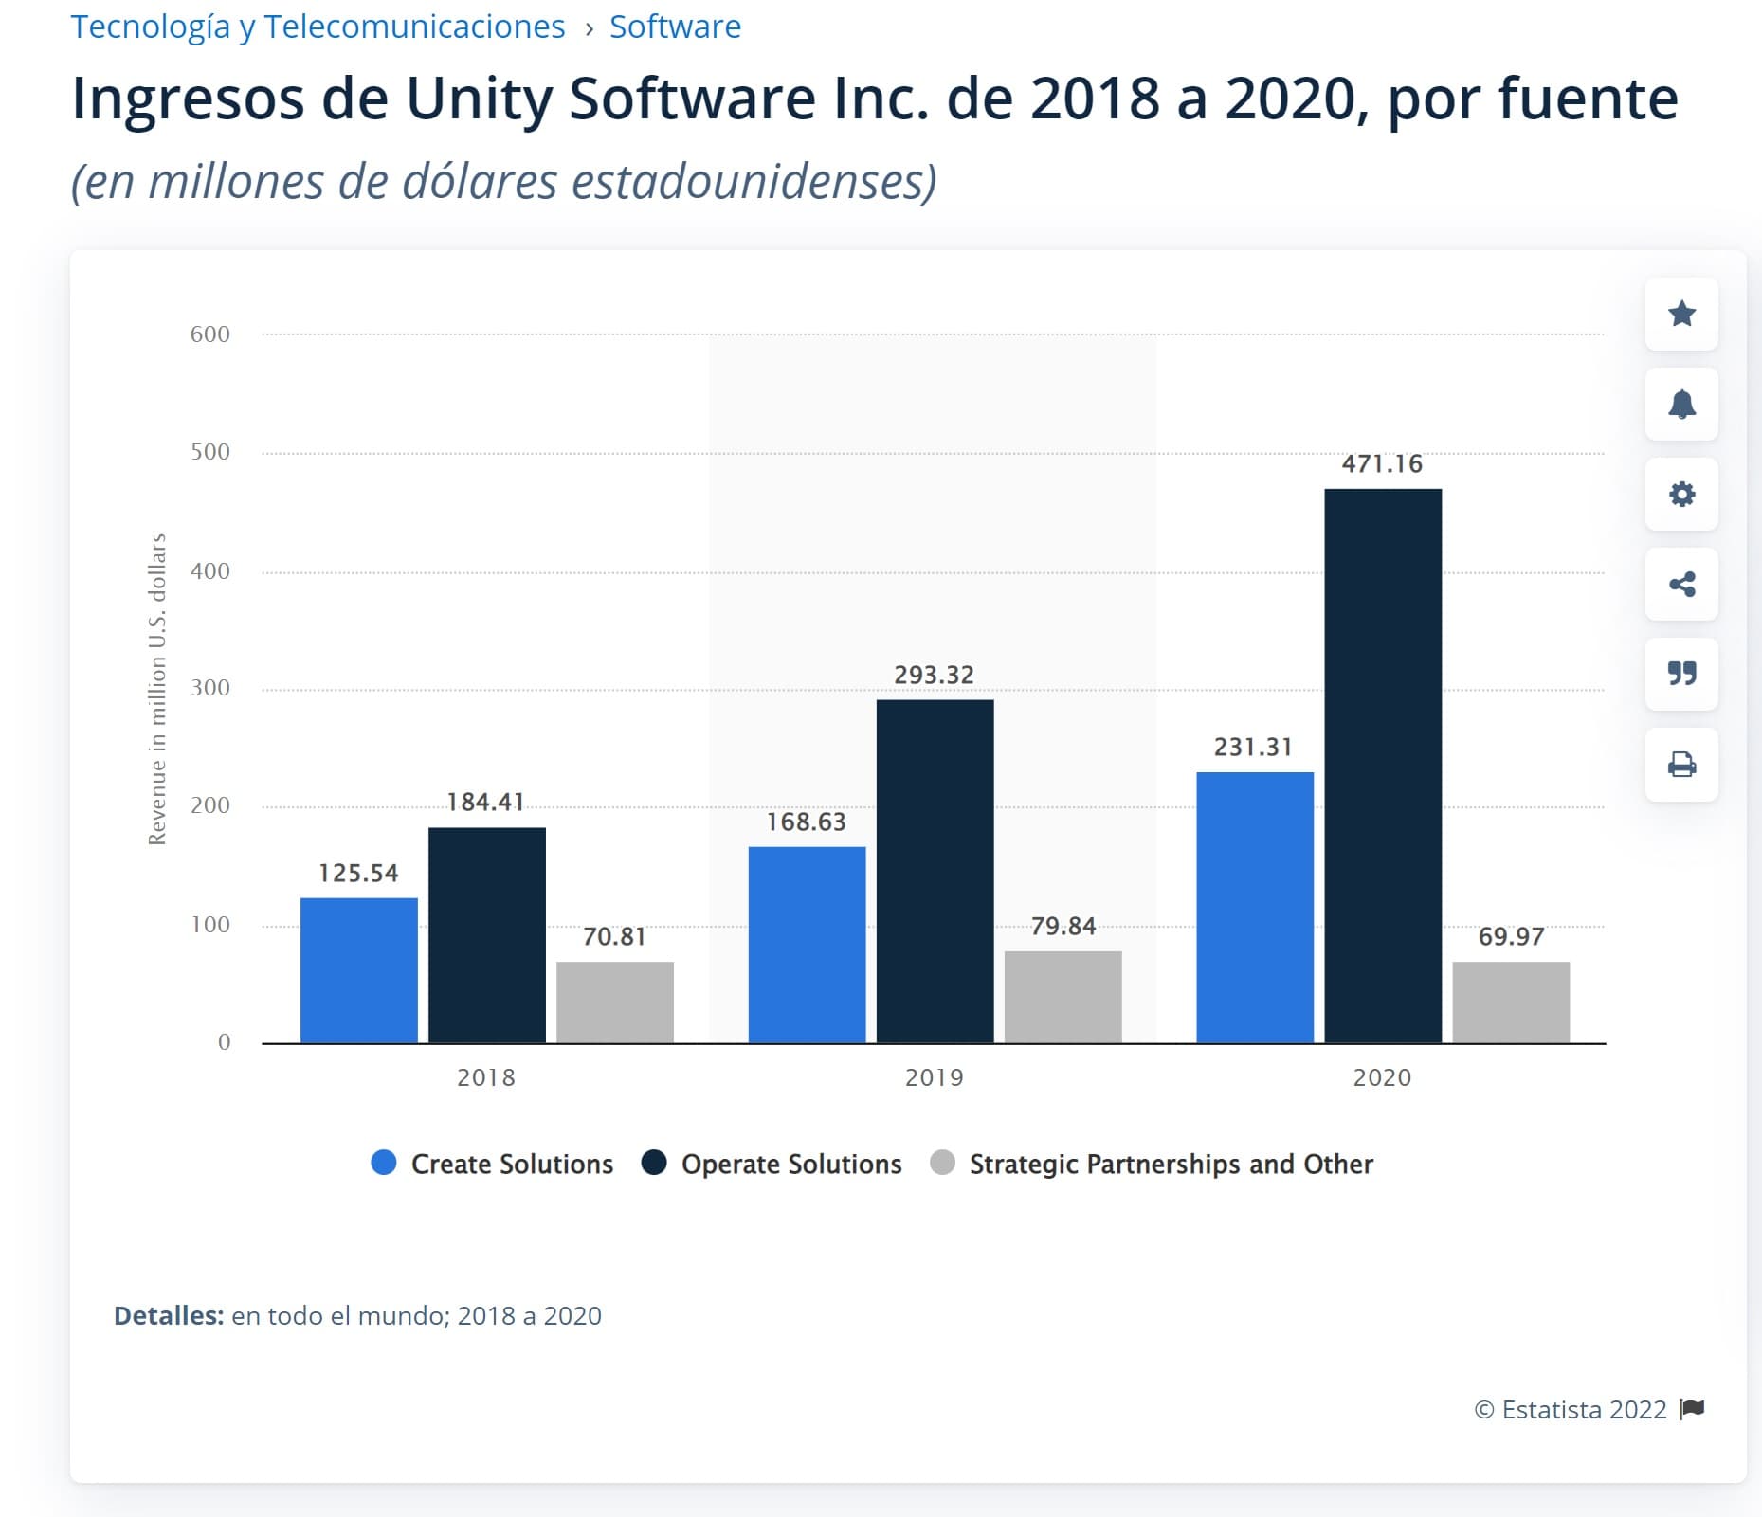The image size is (1762, 1517).
Task: Toggle Operate Solutions legend item
Action: (772, 1164)
